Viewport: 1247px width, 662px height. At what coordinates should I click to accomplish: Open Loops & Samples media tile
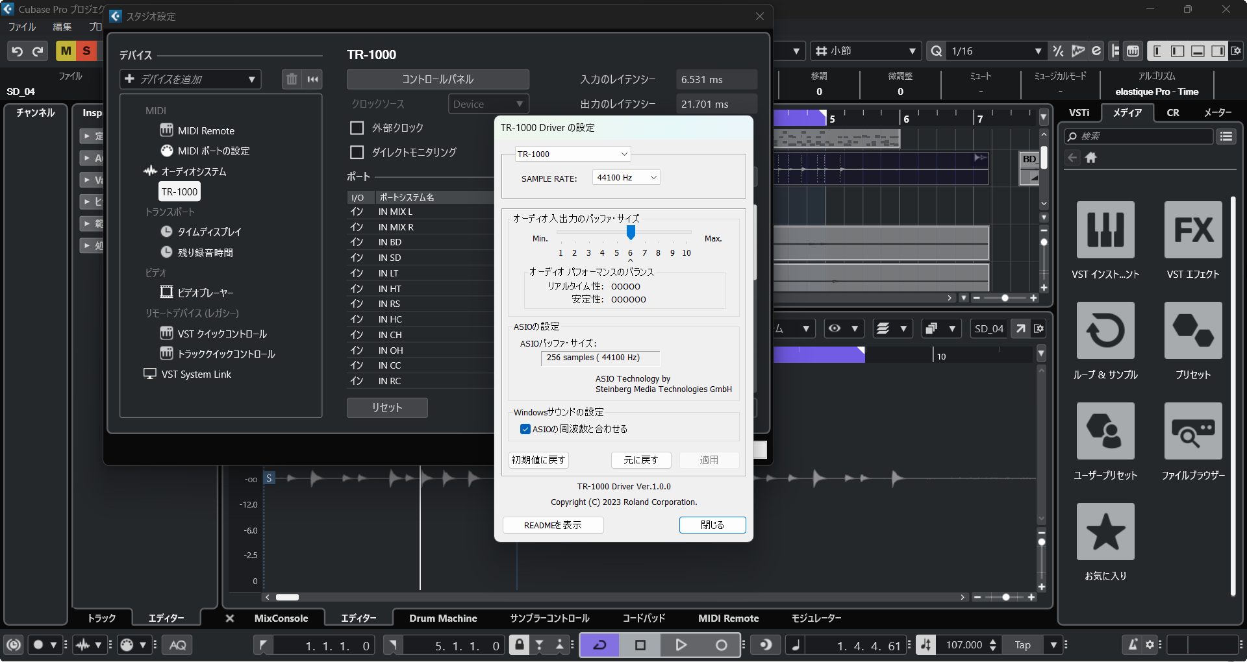pos(1105,330)
